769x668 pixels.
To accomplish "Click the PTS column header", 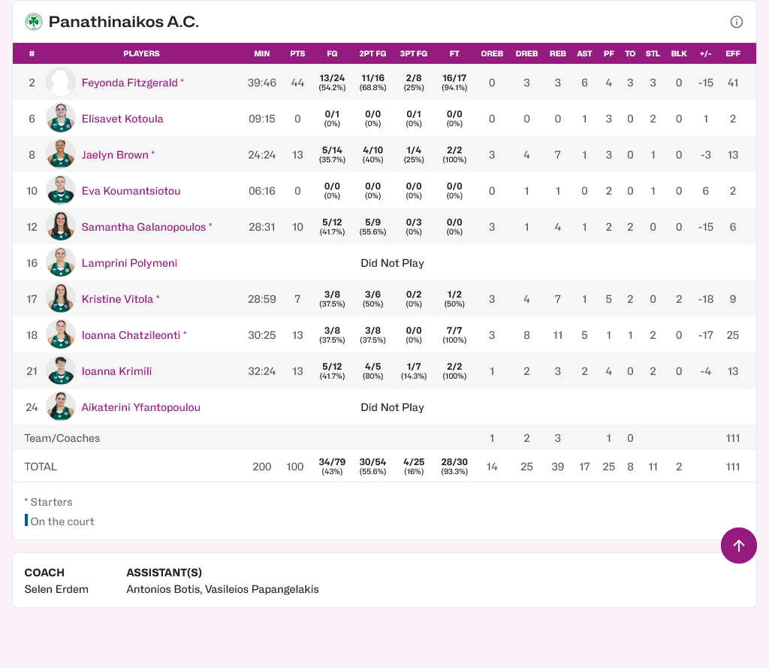I will (x=297, y=54).
